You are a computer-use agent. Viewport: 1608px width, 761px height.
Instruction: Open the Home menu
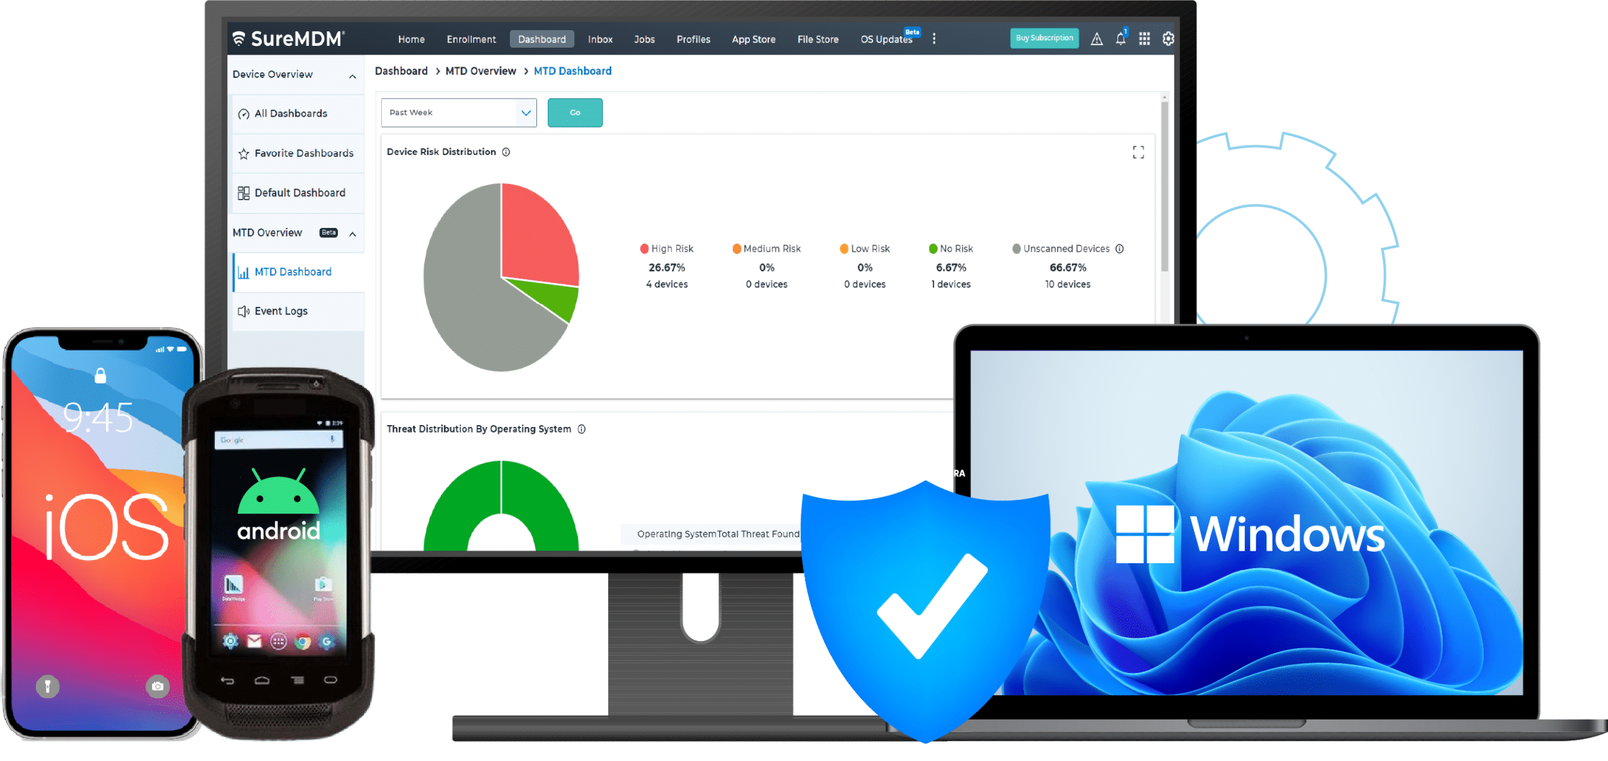tap(411, 39)
